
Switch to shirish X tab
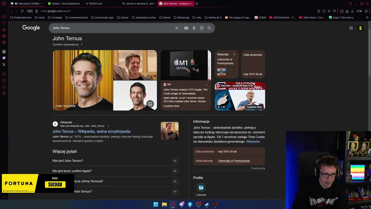pos(139,3)
